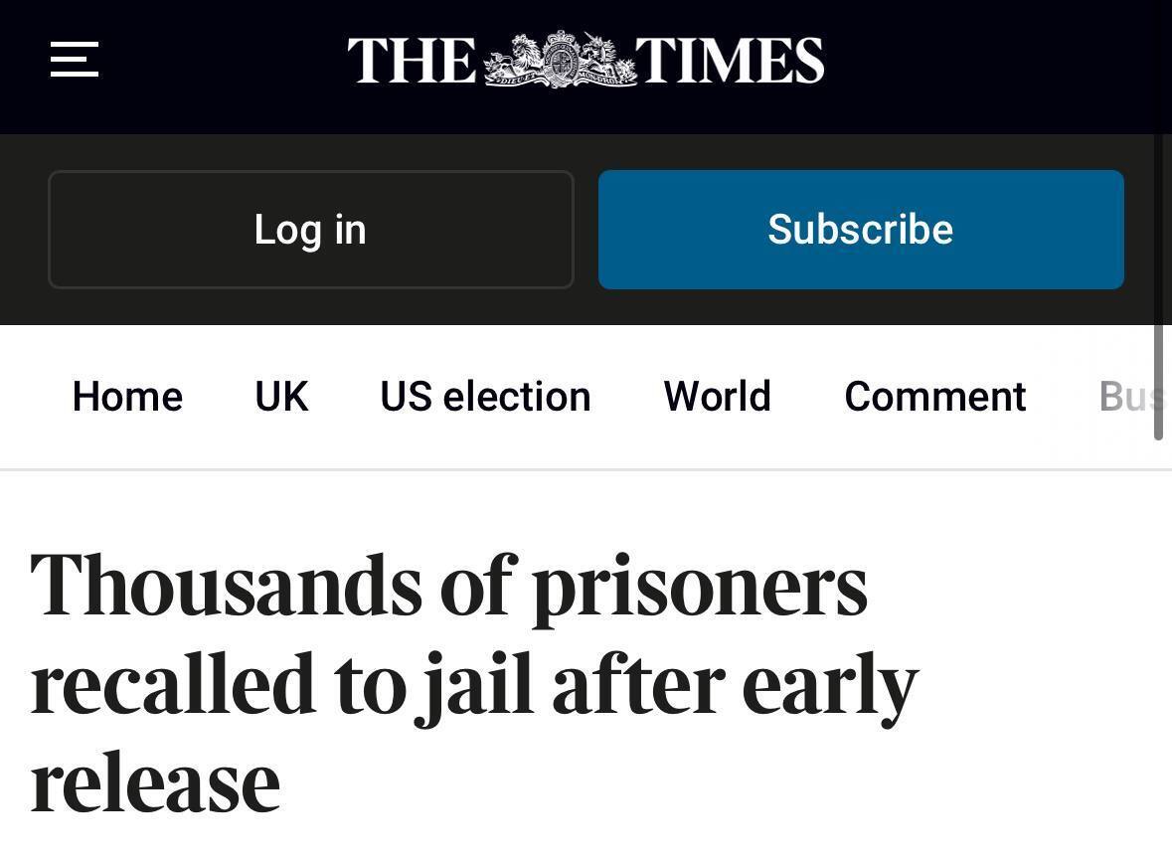Click the word "recalled" in the headline
Screen dimensions: 1172x863
pyautogui.click(x=173, y=684)
